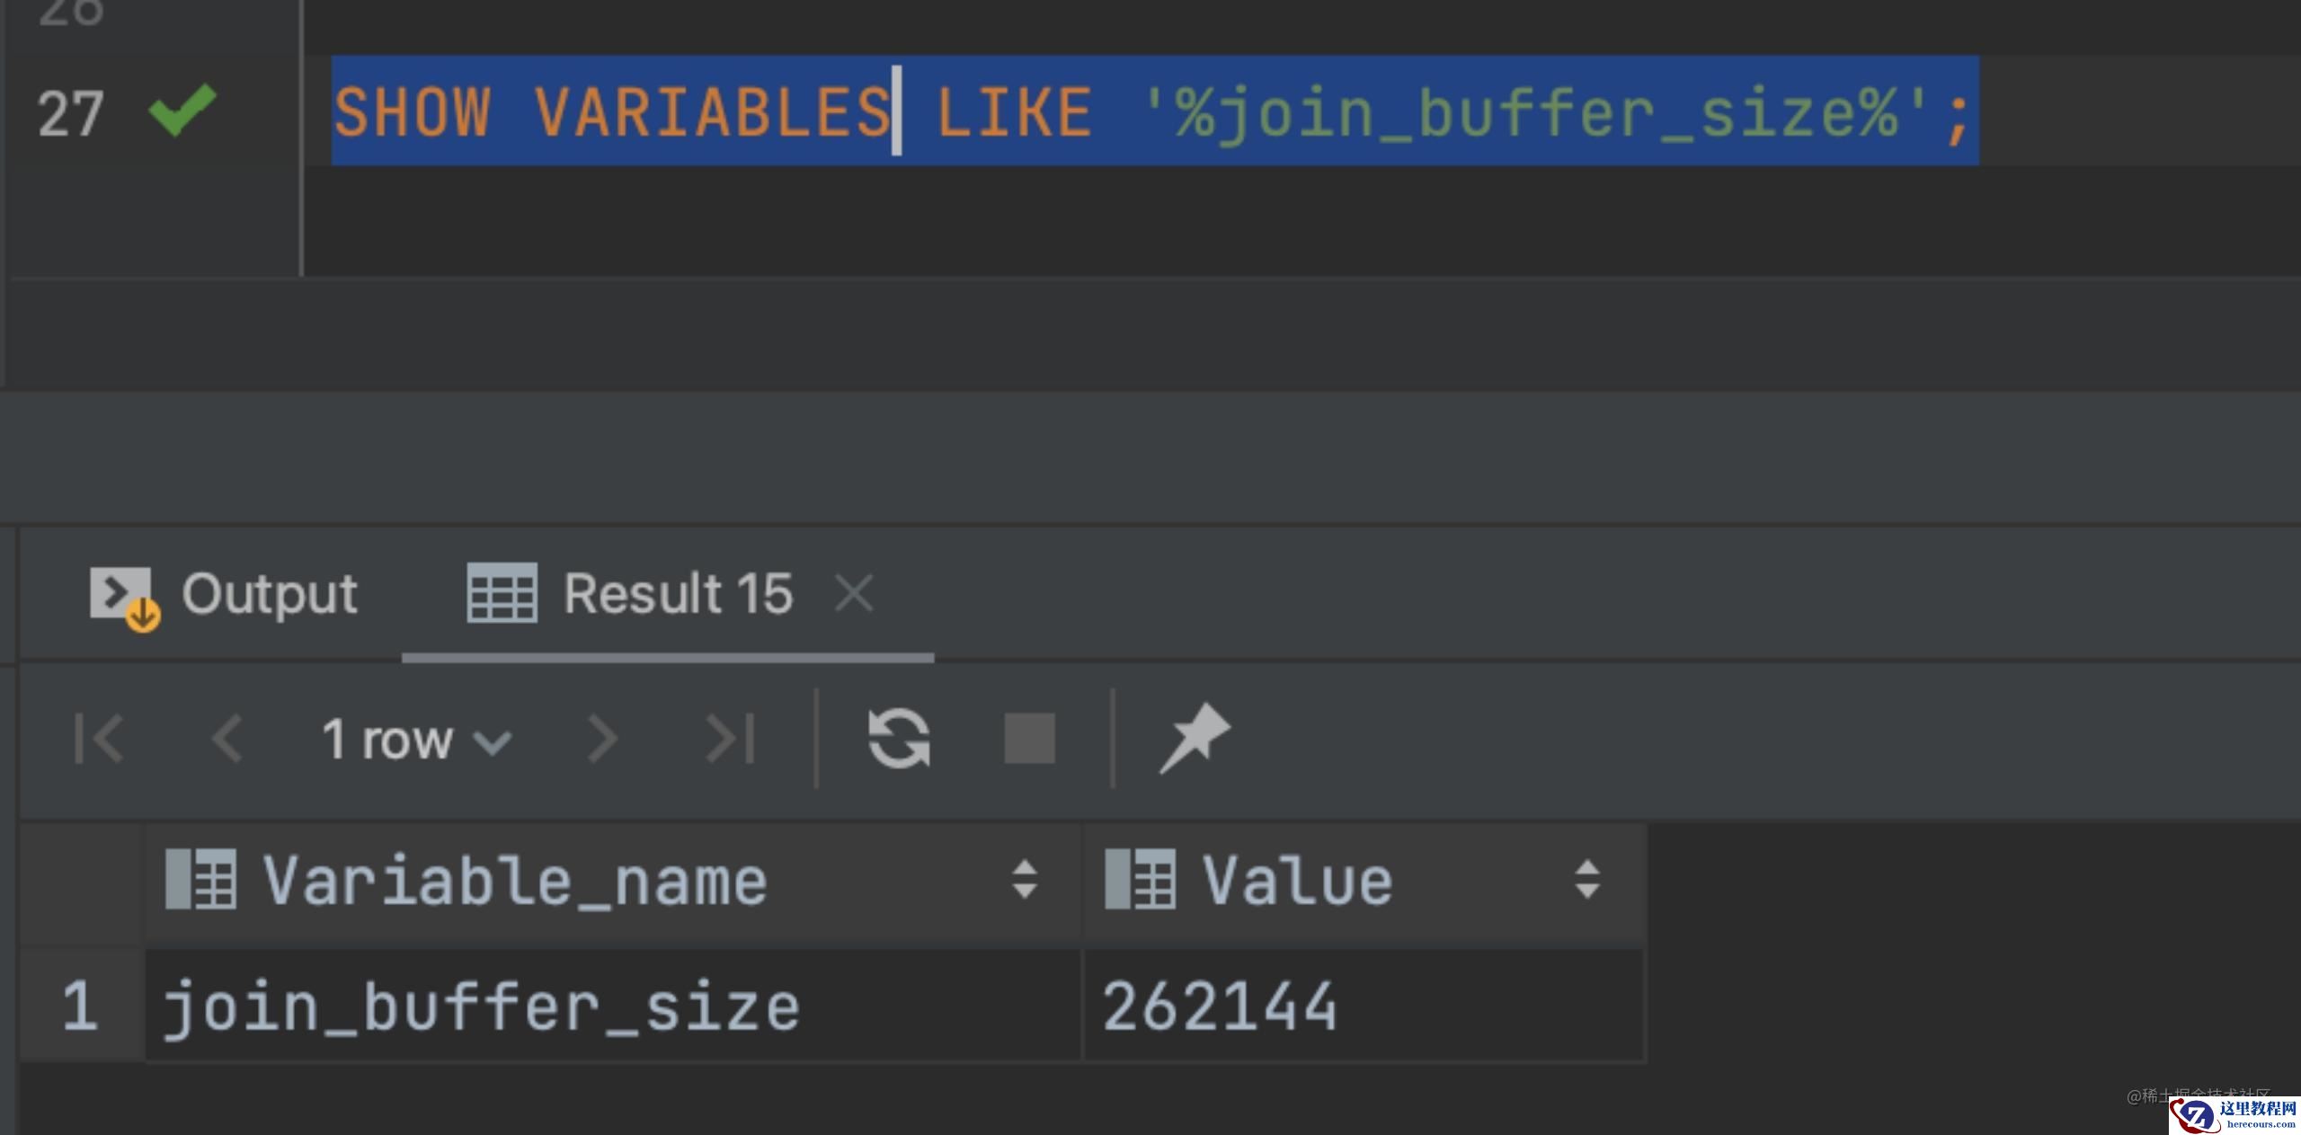Select the Result 15 tab
The image size is (2301, 1135).
(631, 594)
